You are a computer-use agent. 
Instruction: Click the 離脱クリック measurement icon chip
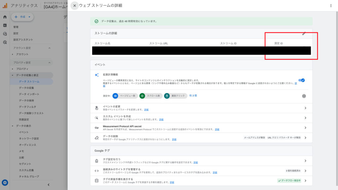tap(167, 96)
